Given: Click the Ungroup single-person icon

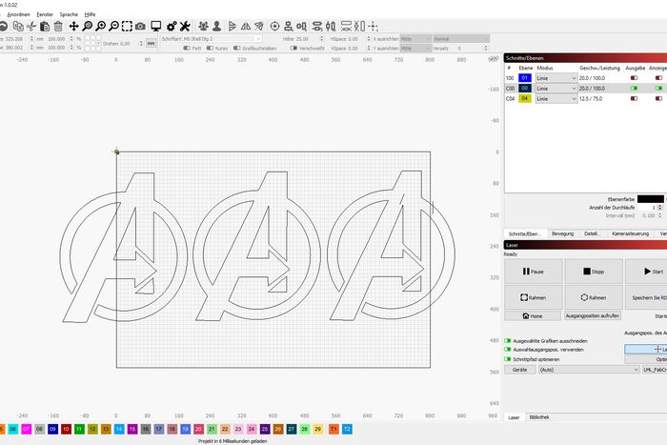Looking at the screenshot, I should tap(216, 27).
